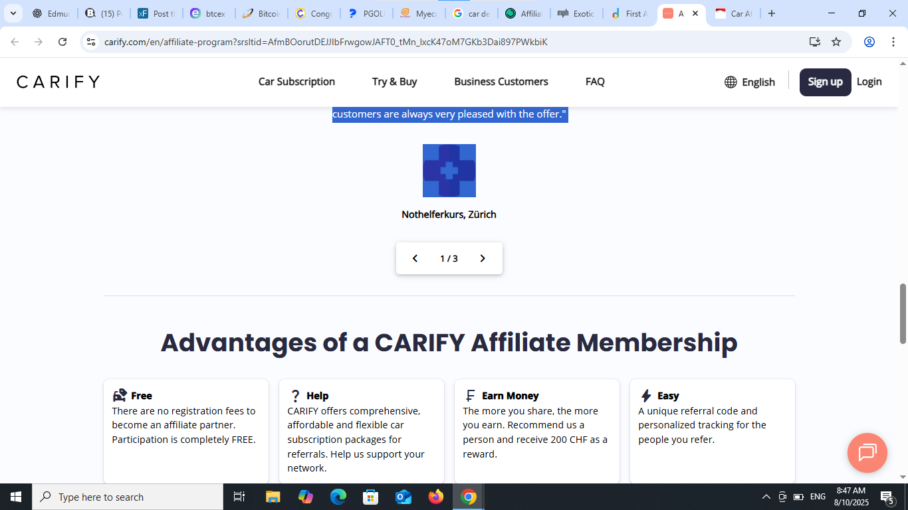Open the Car Subscription menu

[x=296, y=82]
